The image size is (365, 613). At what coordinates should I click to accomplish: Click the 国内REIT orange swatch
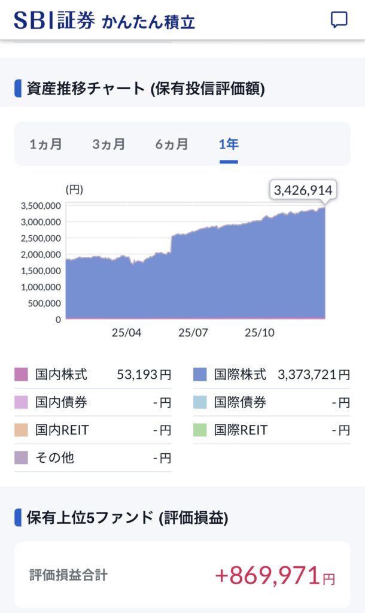tap(22, 430)
